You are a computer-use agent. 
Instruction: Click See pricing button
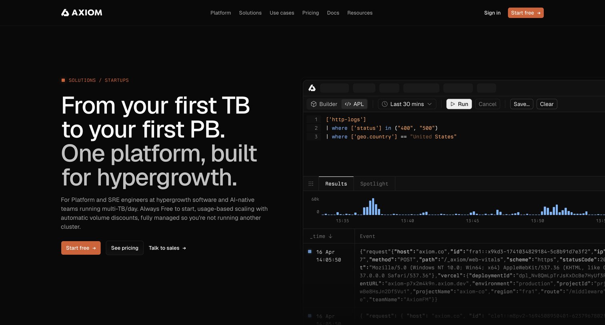tap(124, 248)
